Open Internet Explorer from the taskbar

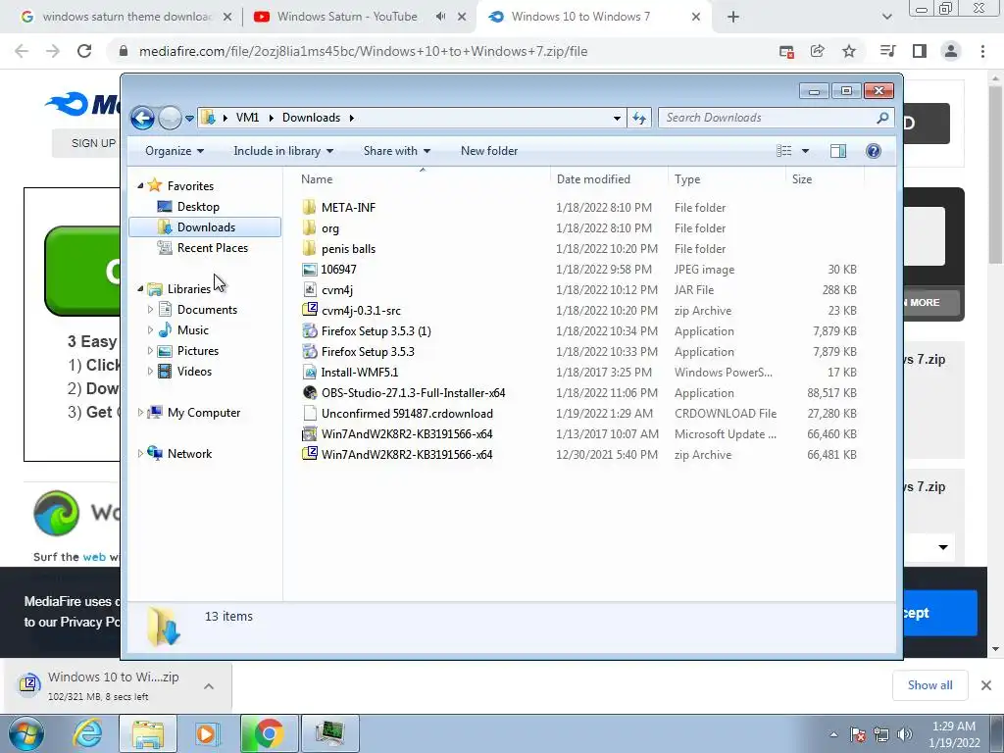(87, 733)
